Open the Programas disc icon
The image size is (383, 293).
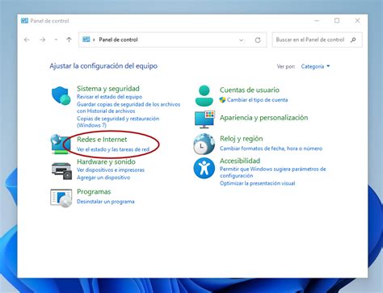[x=61, y=198]
